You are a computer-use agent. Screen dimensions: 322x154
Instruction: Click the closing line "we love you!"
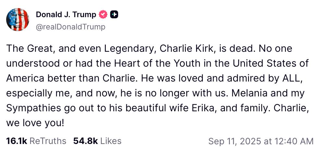pyautogui.click(x=35, y=123)
